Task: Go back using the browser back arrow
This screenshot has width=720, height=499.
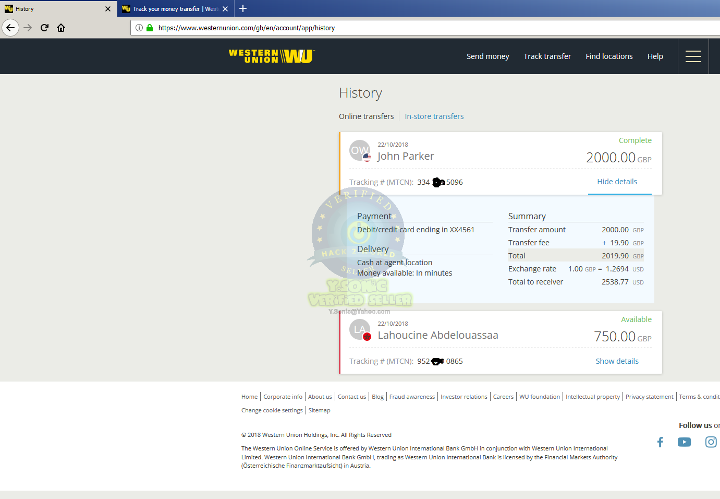Action: click(10, 28)
